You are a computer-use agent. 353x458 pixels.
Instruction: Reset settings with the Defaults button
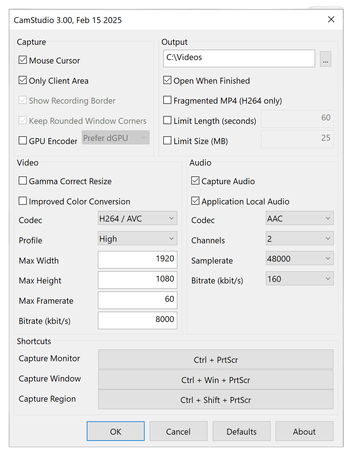241,431
